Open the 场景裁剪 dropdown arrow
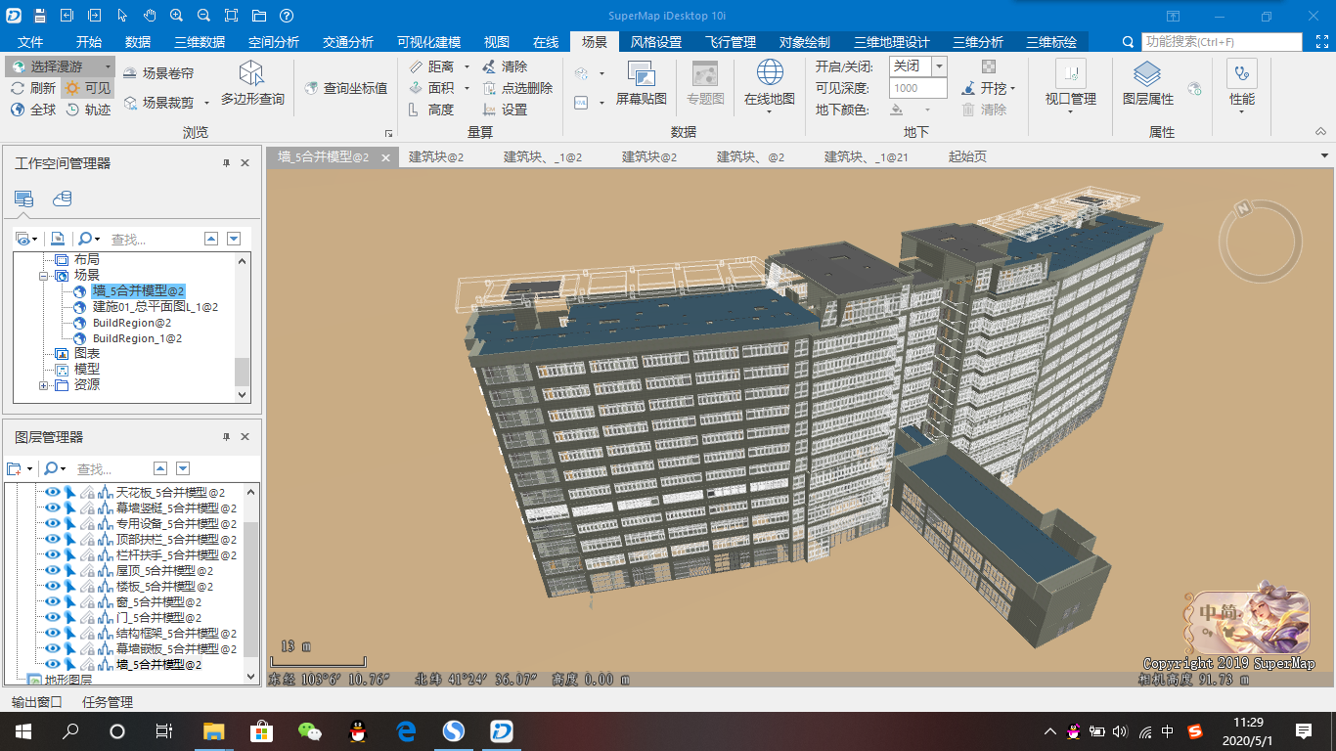The width and height of the screenshot is (1336, 751). [x=206, y=103]
